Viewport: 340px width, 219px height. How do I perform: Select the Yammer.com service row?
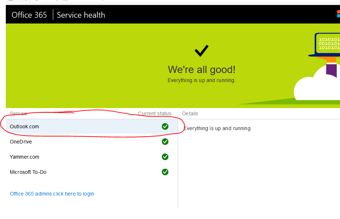tap(92, 157)
